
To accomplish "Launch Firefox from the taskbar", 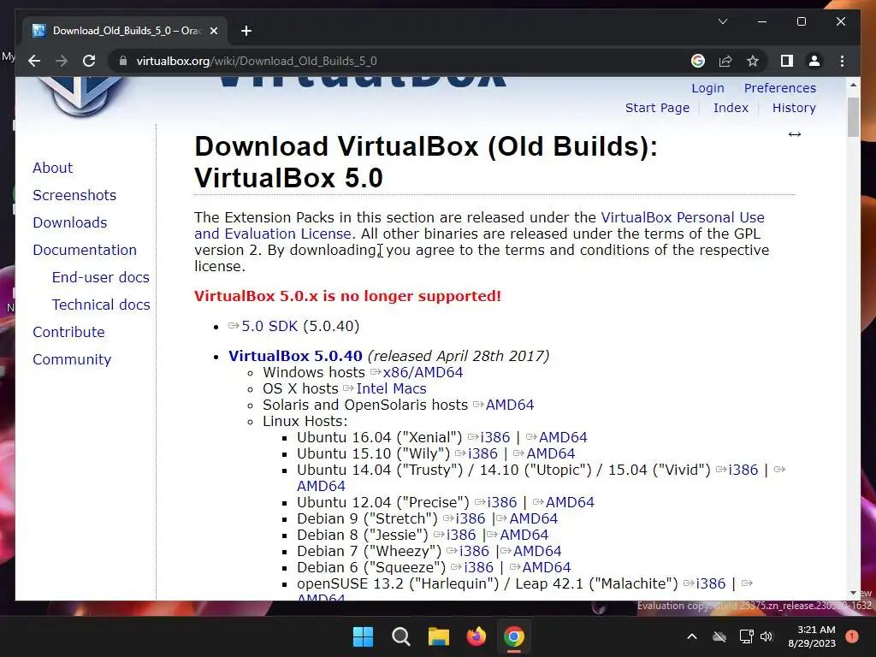I will pyautogui.click(x=476, y=636).
